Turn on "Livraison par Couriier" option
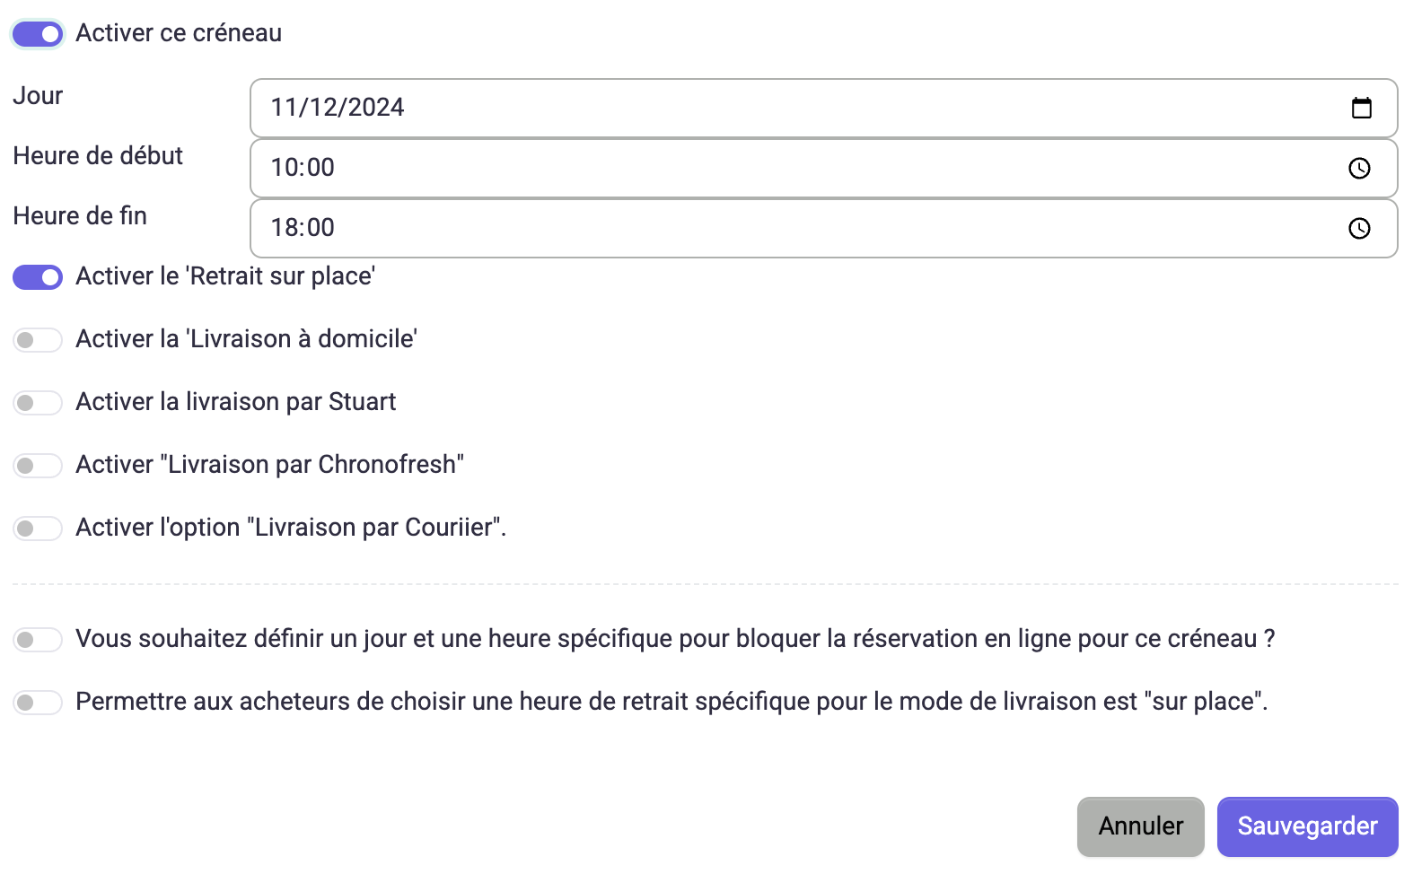 38,529
